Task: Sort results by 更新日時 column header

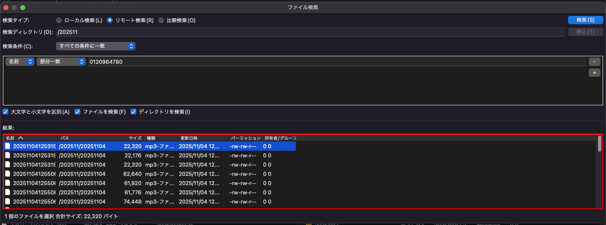Action: click(x=189, y=138)
